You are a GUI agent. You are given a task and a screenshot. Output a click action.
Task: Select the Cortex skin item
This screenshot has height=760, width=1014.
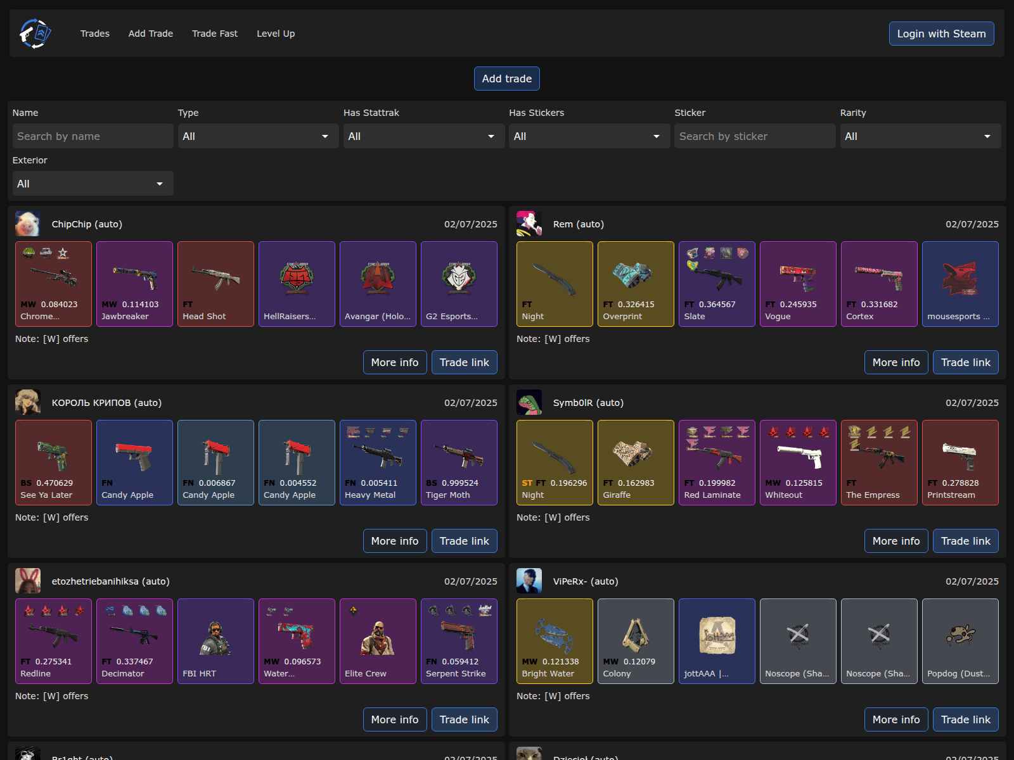pyautogui.click(x=879, y=284)
